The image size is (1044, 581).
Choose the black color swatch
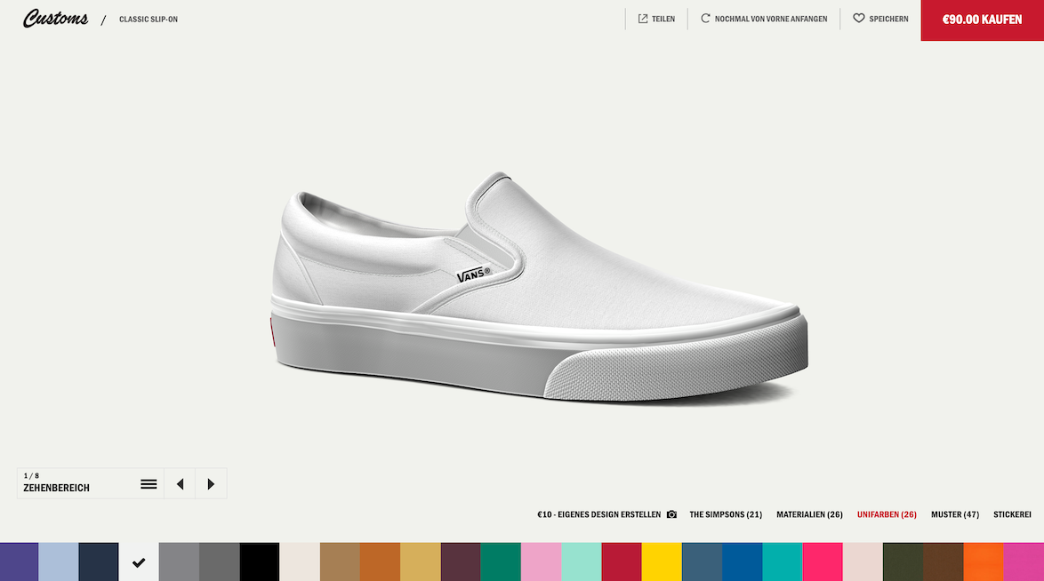click(x=260, y=561)
